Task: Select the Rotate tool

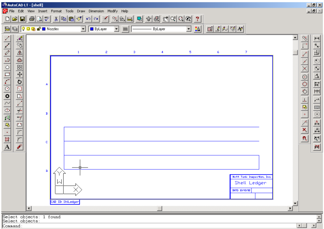Action: (20, 82)
